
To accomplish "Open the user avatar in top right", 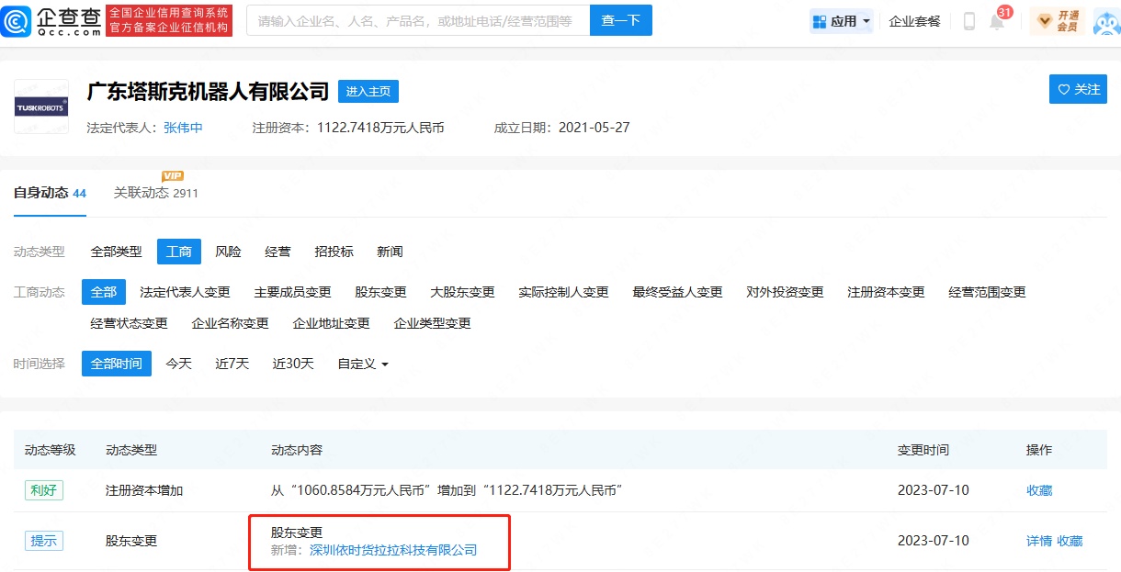I will point(1105,21).
